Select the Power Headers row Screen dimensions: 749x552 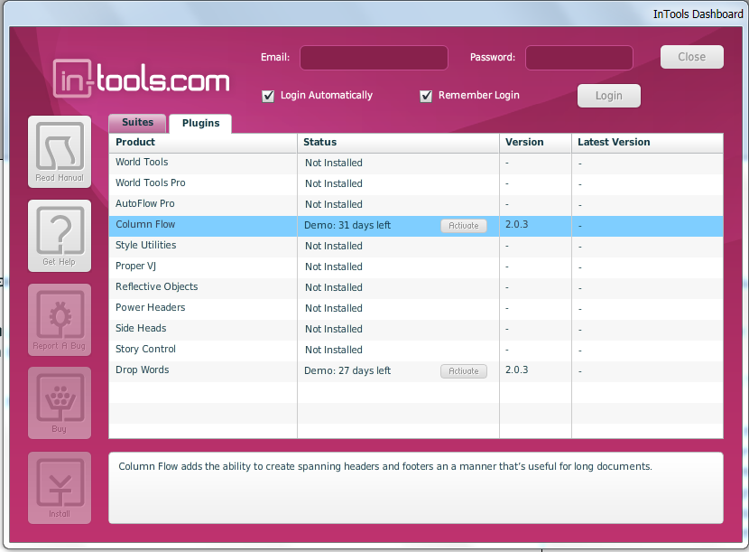coord(416,309)
